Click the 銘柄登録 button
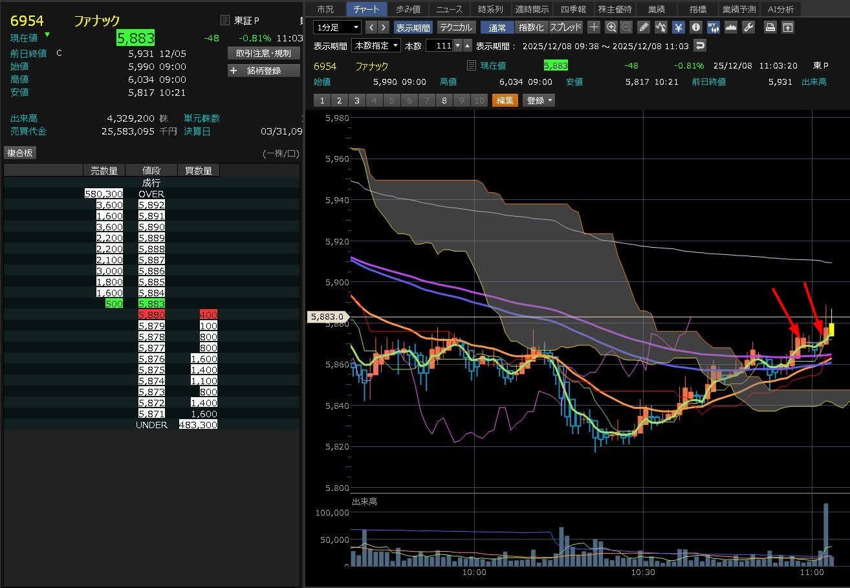The height and width of the screenshot is (588, 850). 264,71
